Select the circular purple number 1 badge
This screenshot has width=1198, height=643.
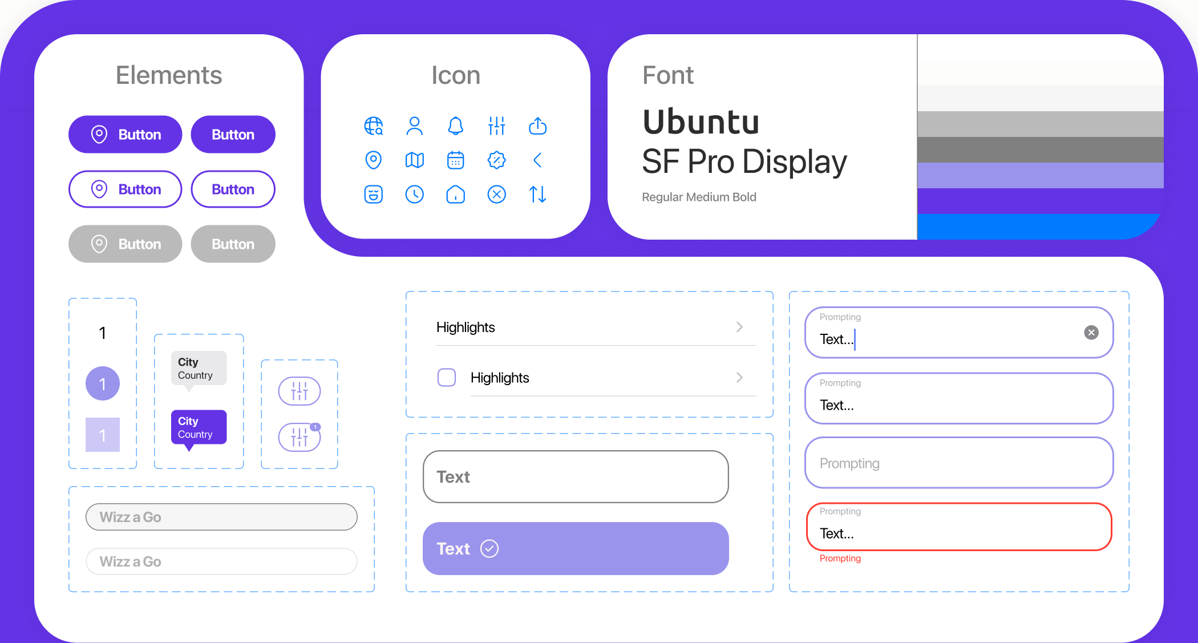pyautogui.click(x=103, y=383)
